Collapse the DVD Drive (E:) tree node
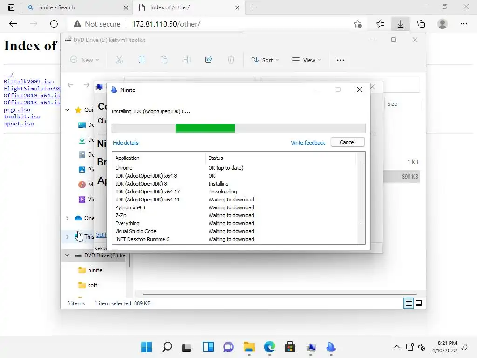 pyautogui.click(x=68, y=255)
